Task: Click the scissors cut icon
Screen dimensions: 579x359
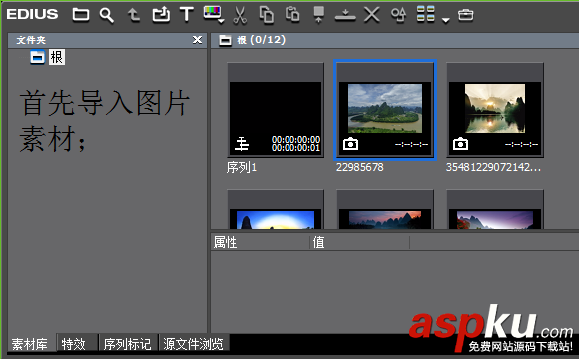Action: pyautogui.click(x=240, y=16)
